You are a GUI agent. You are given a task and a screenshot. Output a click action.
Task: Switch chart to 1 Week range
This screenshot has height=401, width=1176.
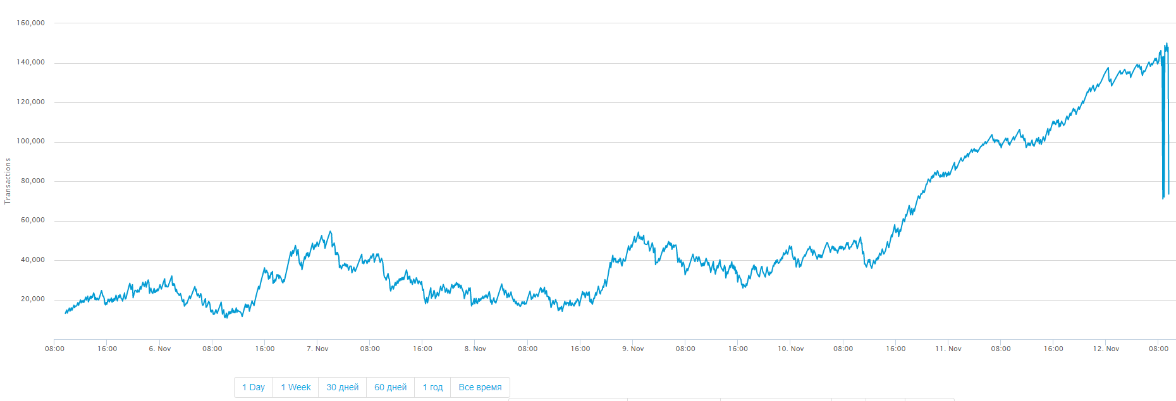(x=296, y=387)
